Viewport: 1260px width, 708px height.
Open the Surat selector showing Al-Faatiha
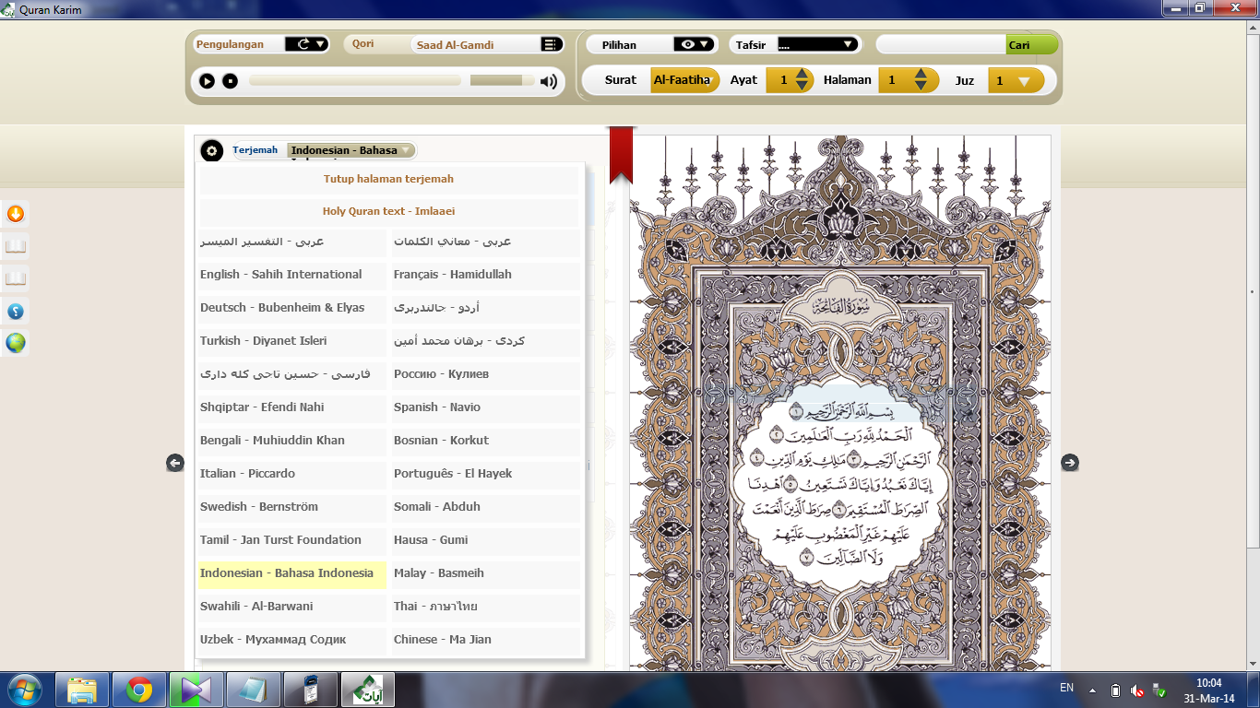pos(684,80)
